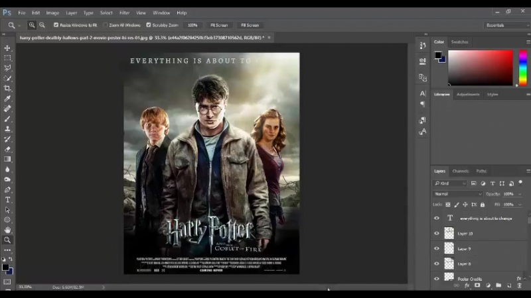Select the Rectangular Marquee tool
Screen dimensions: 531x298
click(x=7, y=58)
